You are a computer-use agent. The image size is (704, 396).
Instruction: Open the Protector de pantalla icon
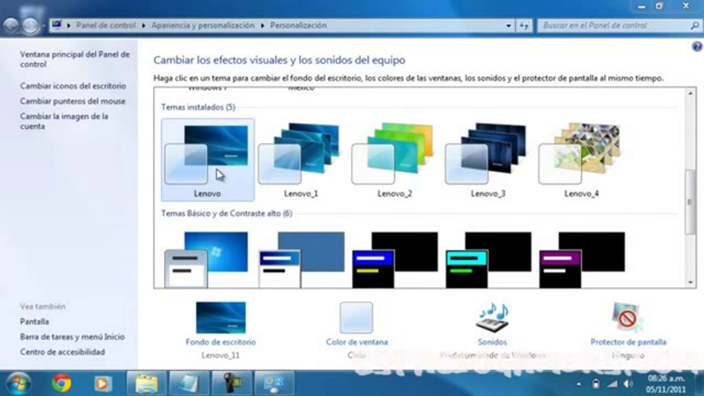628,317
